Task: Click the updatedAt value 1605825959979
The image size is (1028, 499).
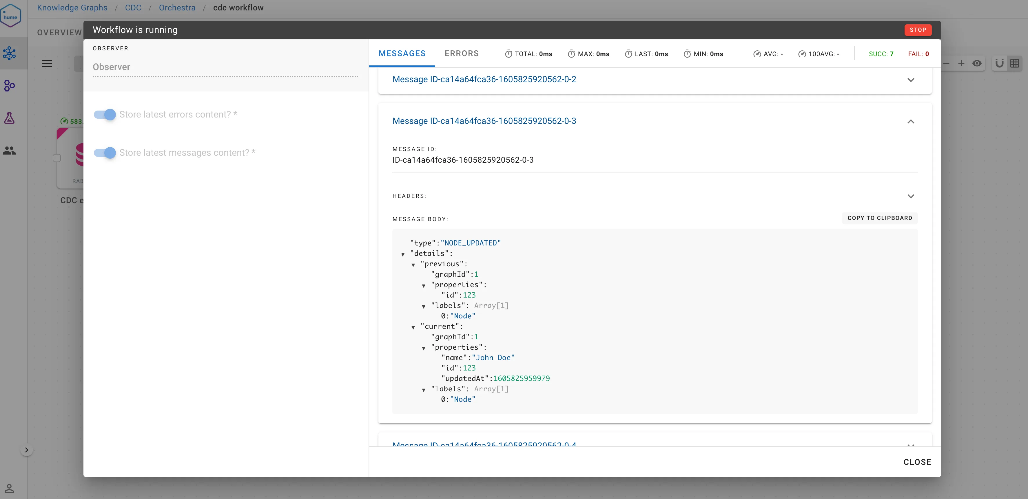Action: [521, 379]
